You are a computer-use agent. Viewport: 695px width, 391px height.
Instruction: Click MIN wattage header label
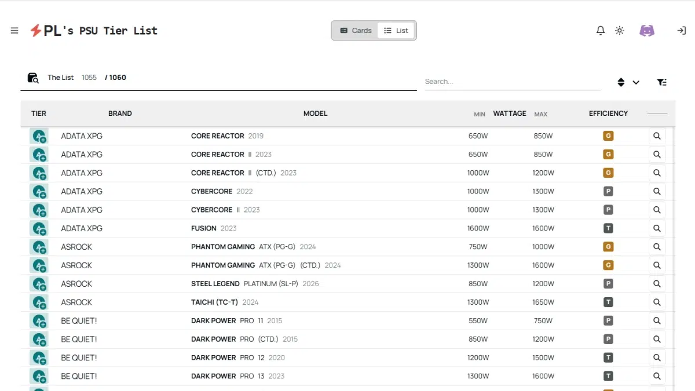(480, 114)
